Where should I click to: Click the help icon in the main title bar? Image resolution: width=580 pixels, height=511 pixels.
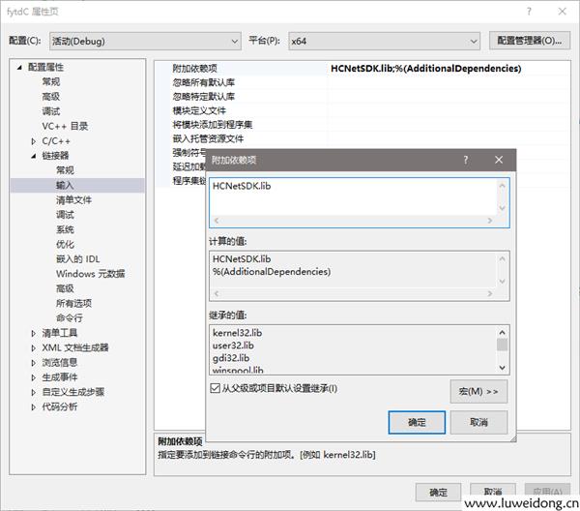tap(528, 11)
